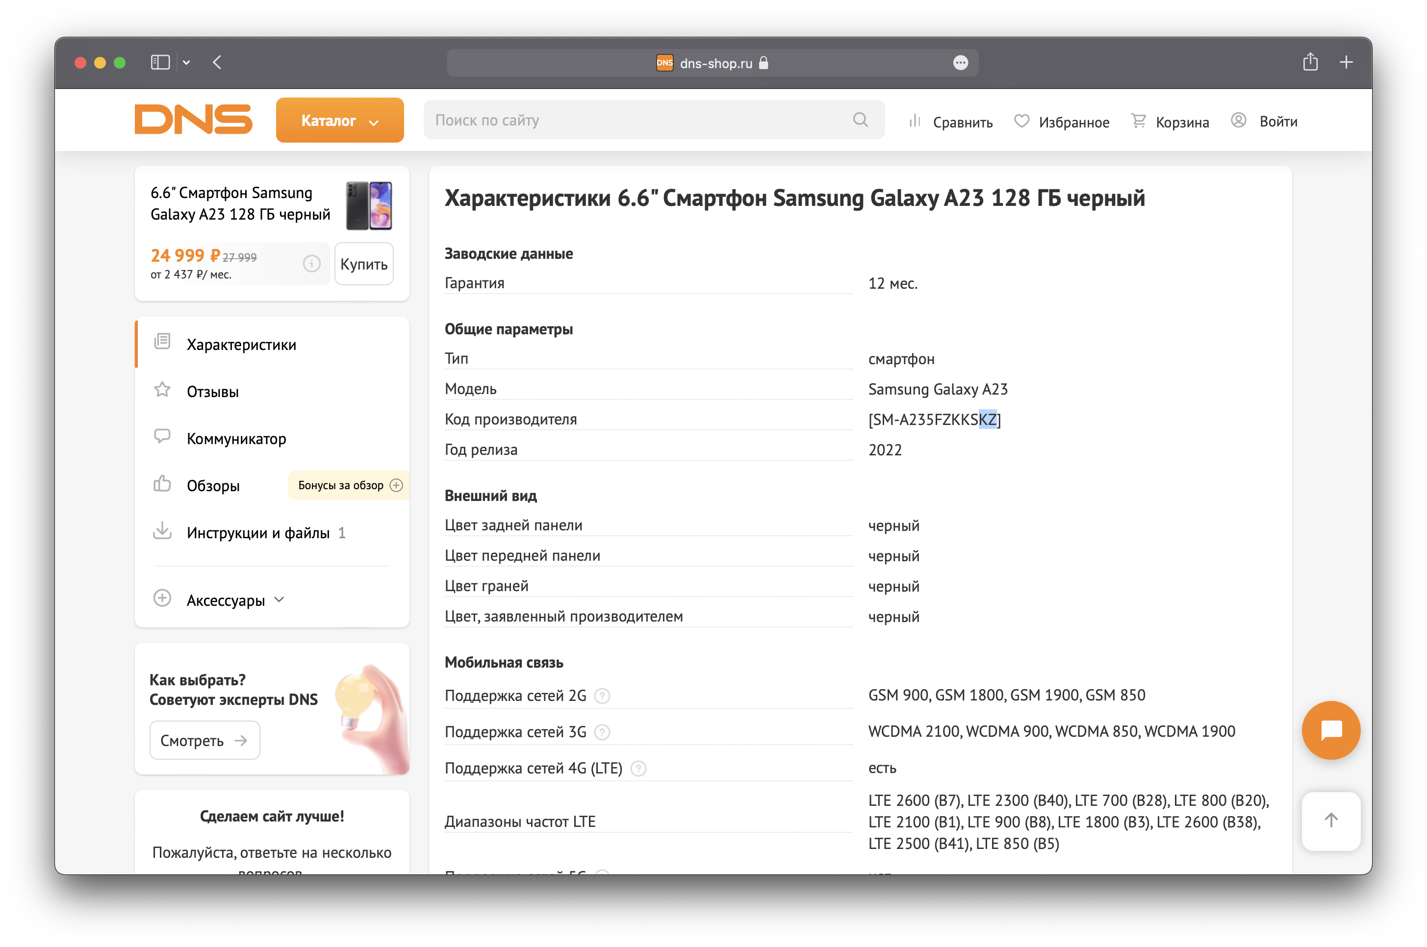Viewport: 1427px width, 947px height.
Task: Click the Сравнить link text
Action: tap(963, 122)
